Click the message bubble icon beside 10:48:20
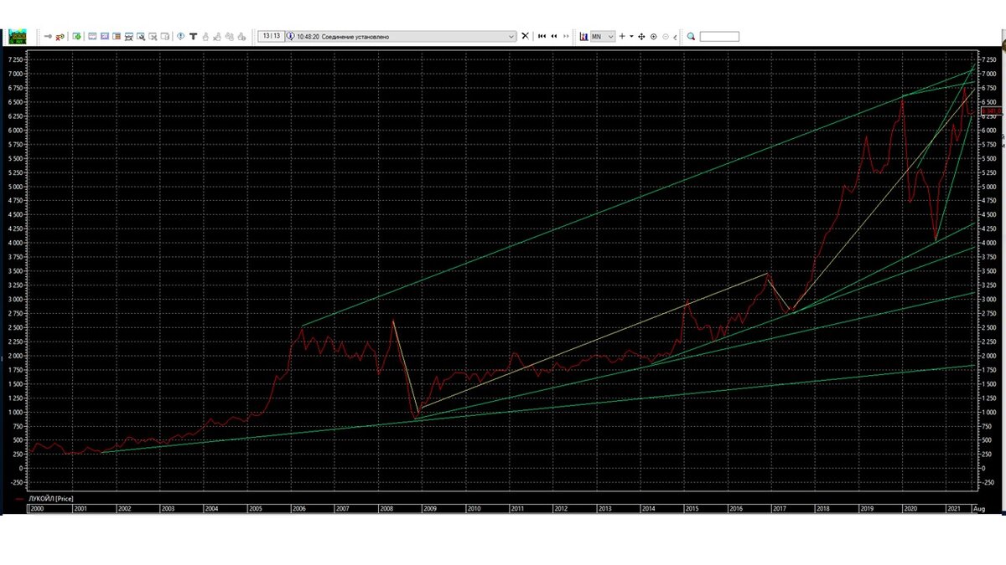Screen dimensions: 1006x565 tap(290, 36)
